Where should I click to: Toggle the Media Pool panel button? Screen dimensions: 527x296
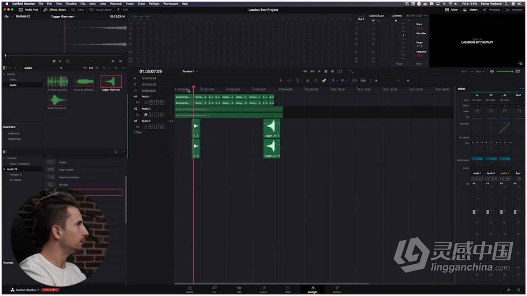pos(28,10)
